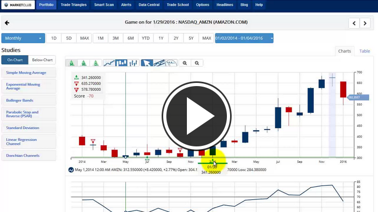This screenshot has height=212, width=378.
Task: Click green triangle marker at Jul 2014
Action: pos(147,158)
